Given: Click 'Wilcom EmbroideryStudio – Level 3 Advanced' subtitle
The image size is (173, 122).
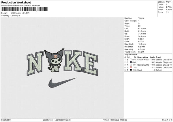Looking at the screenshot, I should [x=20, y=6].
